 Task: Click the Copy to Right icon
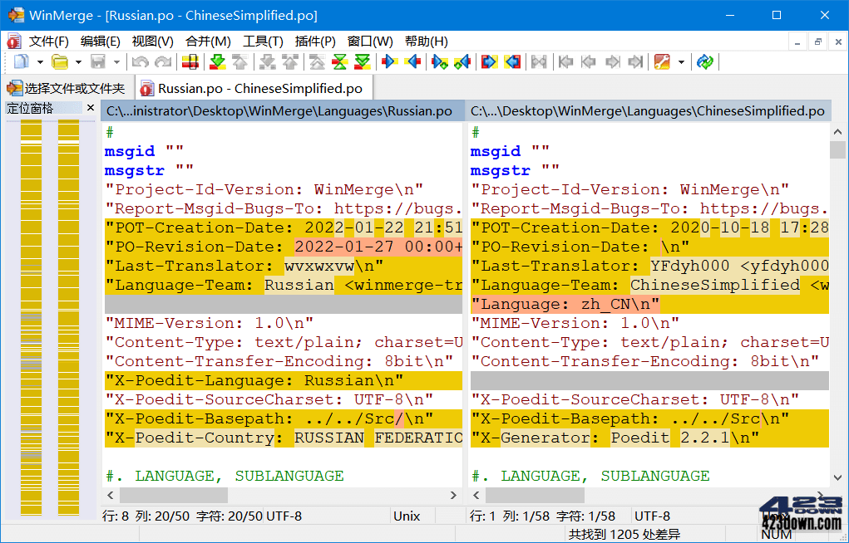[389, 61]
